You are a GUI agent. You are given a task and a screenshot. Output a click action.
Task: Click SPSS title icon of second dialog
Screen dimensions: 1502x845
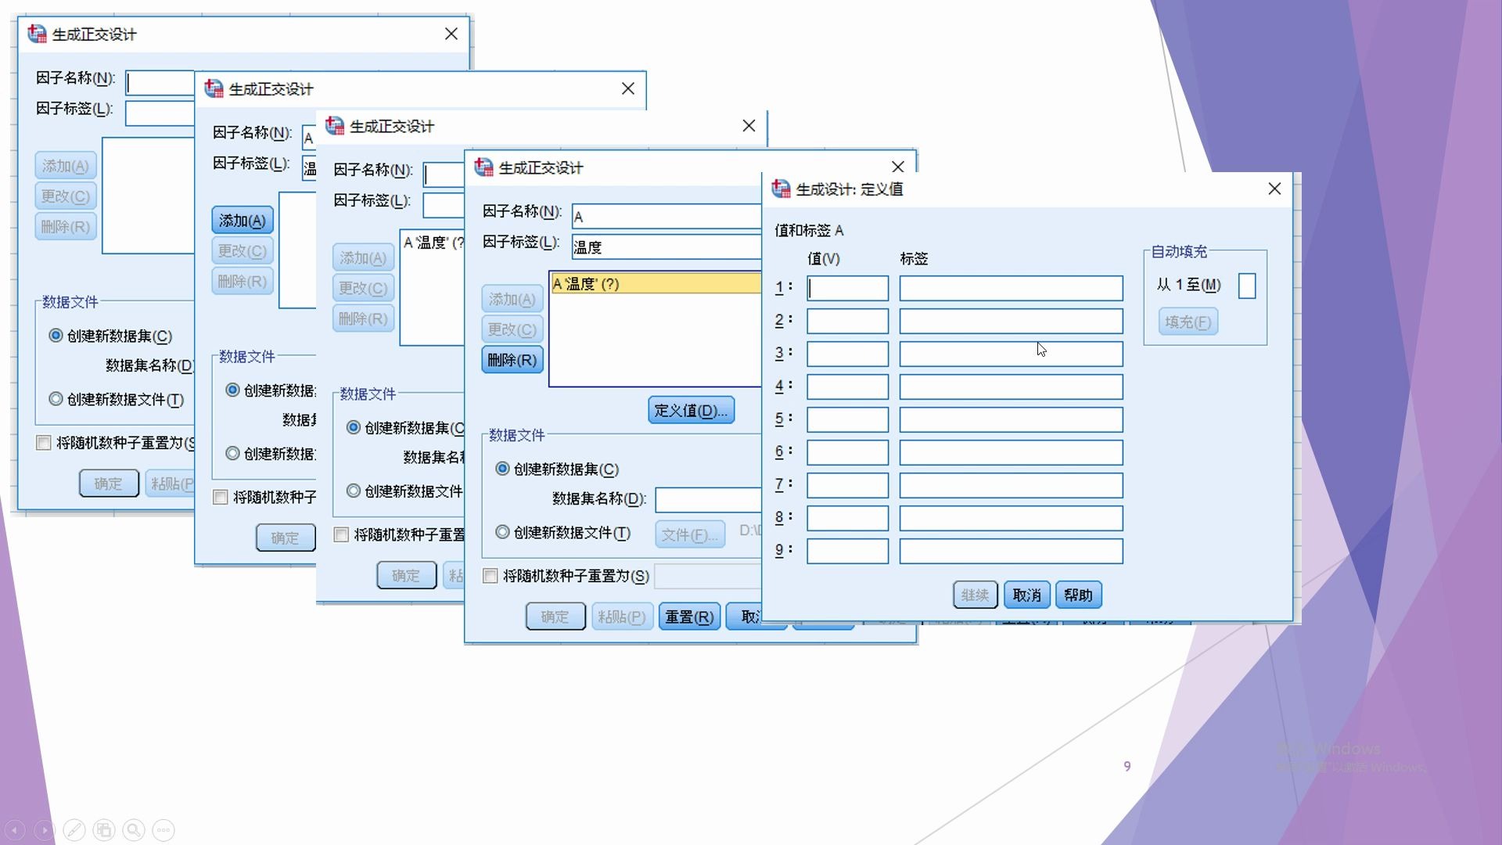pyautogui.click(x=214, y=88)
